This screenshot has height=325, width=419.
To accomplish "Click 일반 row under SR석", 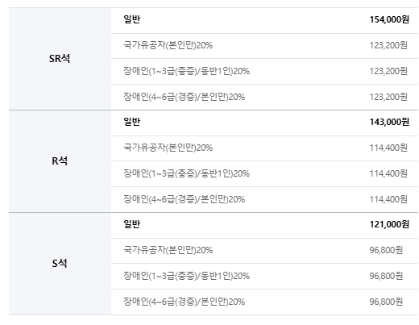I will (264, 20).
